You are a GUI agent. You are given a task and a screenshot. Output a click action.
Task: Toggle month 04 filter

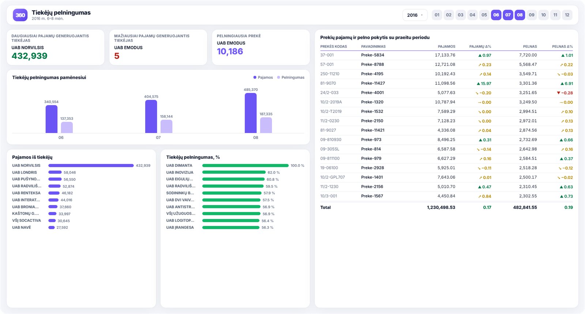472,15
